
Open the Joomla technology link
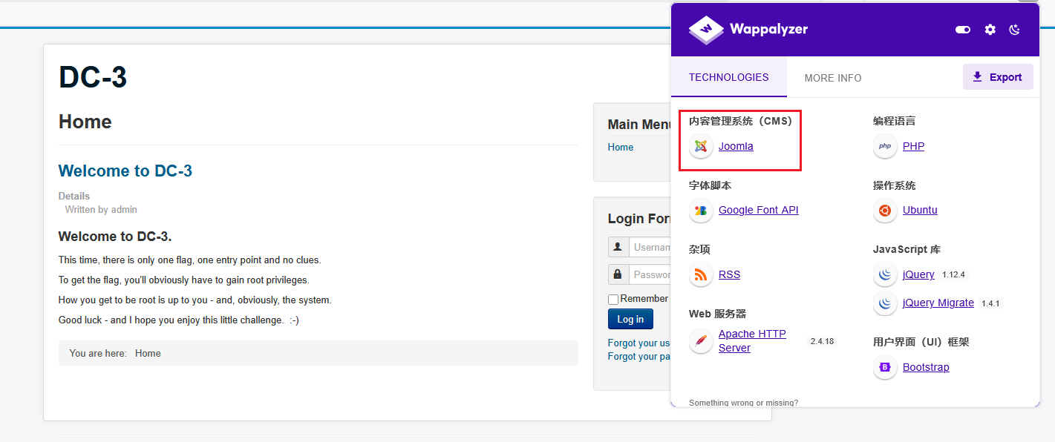(736, 146)
